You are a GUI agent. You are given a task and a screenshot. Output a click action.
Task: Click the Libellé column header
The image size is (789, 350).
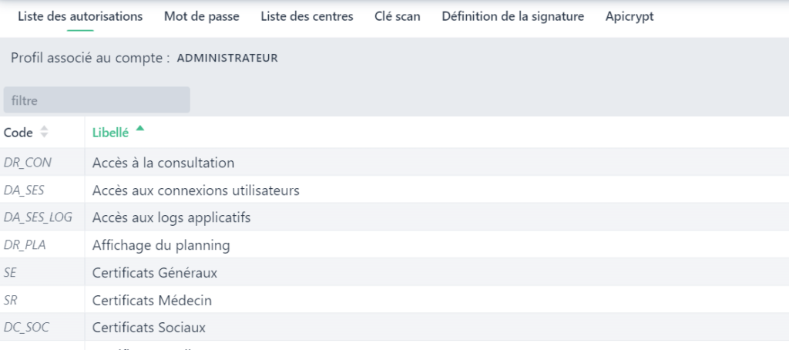(110, 133)
